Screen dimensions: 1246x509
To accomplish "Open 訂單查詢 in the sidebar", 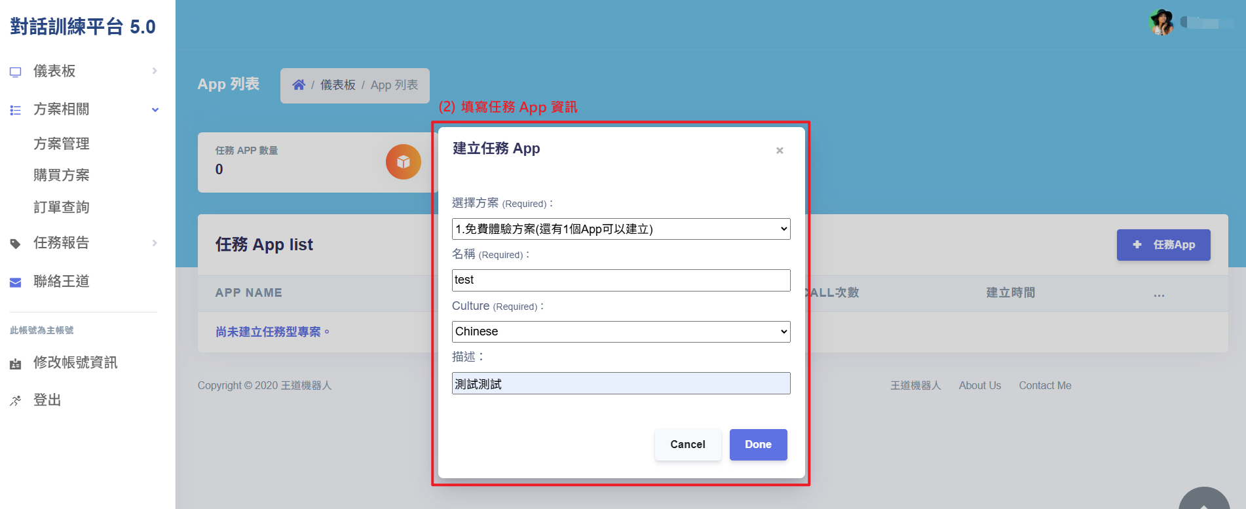I will [62, 207].
